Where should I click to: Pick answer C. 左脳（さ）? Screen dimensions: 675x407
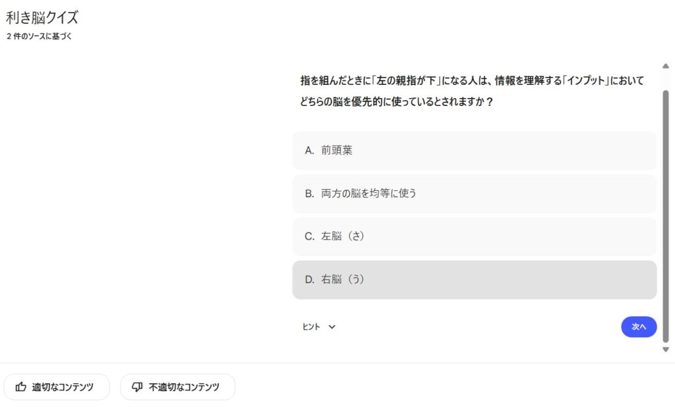474,236
